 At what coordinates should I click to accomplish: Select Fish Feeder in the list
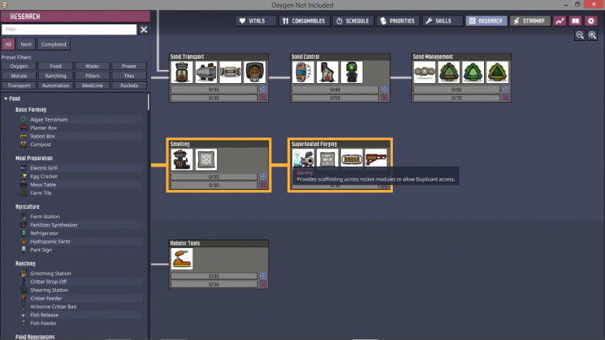tap(81, 323)
